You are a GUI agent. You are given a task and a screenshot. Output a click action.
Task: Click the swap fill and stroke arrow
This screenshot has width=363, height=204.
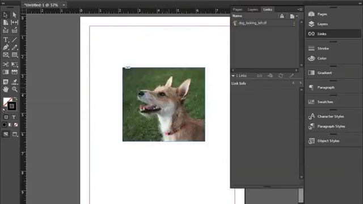pos(15,99)
